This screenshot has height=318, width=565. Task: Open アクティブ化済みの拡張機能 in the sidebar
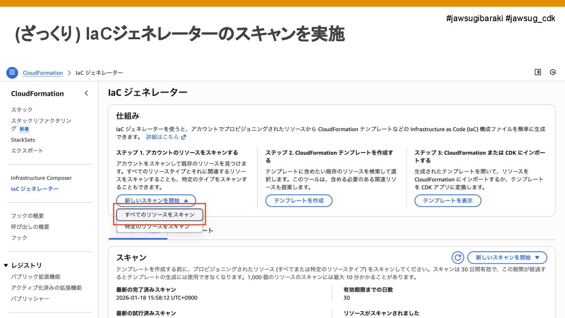[46, 288]
